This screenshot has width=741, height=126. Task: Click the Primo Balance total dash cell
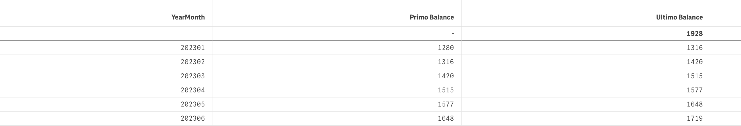[452, 34]
